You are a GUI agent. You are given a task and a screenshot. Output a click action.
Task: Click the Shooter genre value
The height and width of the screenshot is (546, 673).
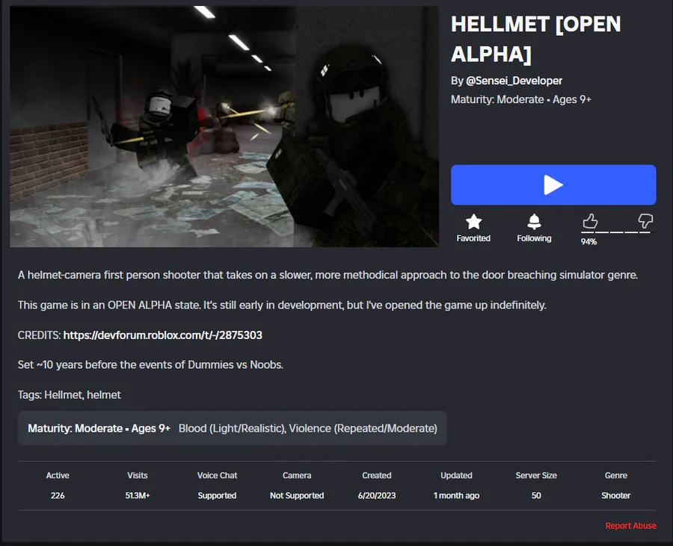[615, 495]
